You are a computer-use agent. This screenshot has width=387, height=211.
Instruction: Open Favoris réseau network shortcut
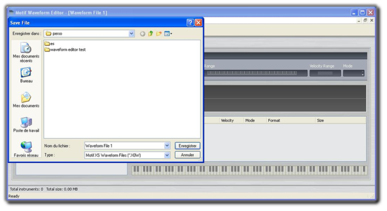[26, 149]
